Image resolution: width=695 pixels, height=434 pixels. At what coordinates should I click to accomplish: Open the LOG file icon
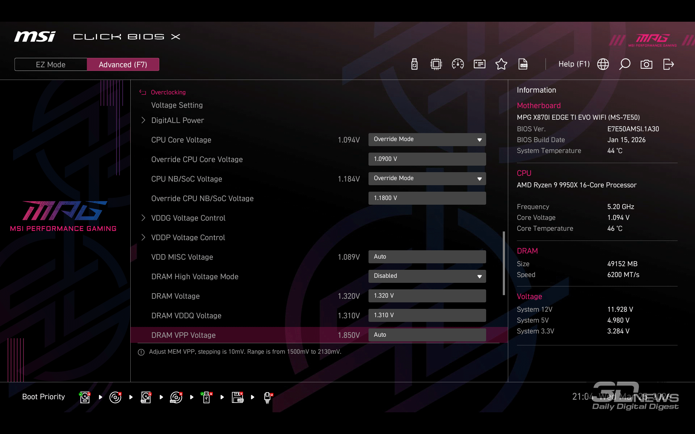pyautogui.click(x=523, y=64)
